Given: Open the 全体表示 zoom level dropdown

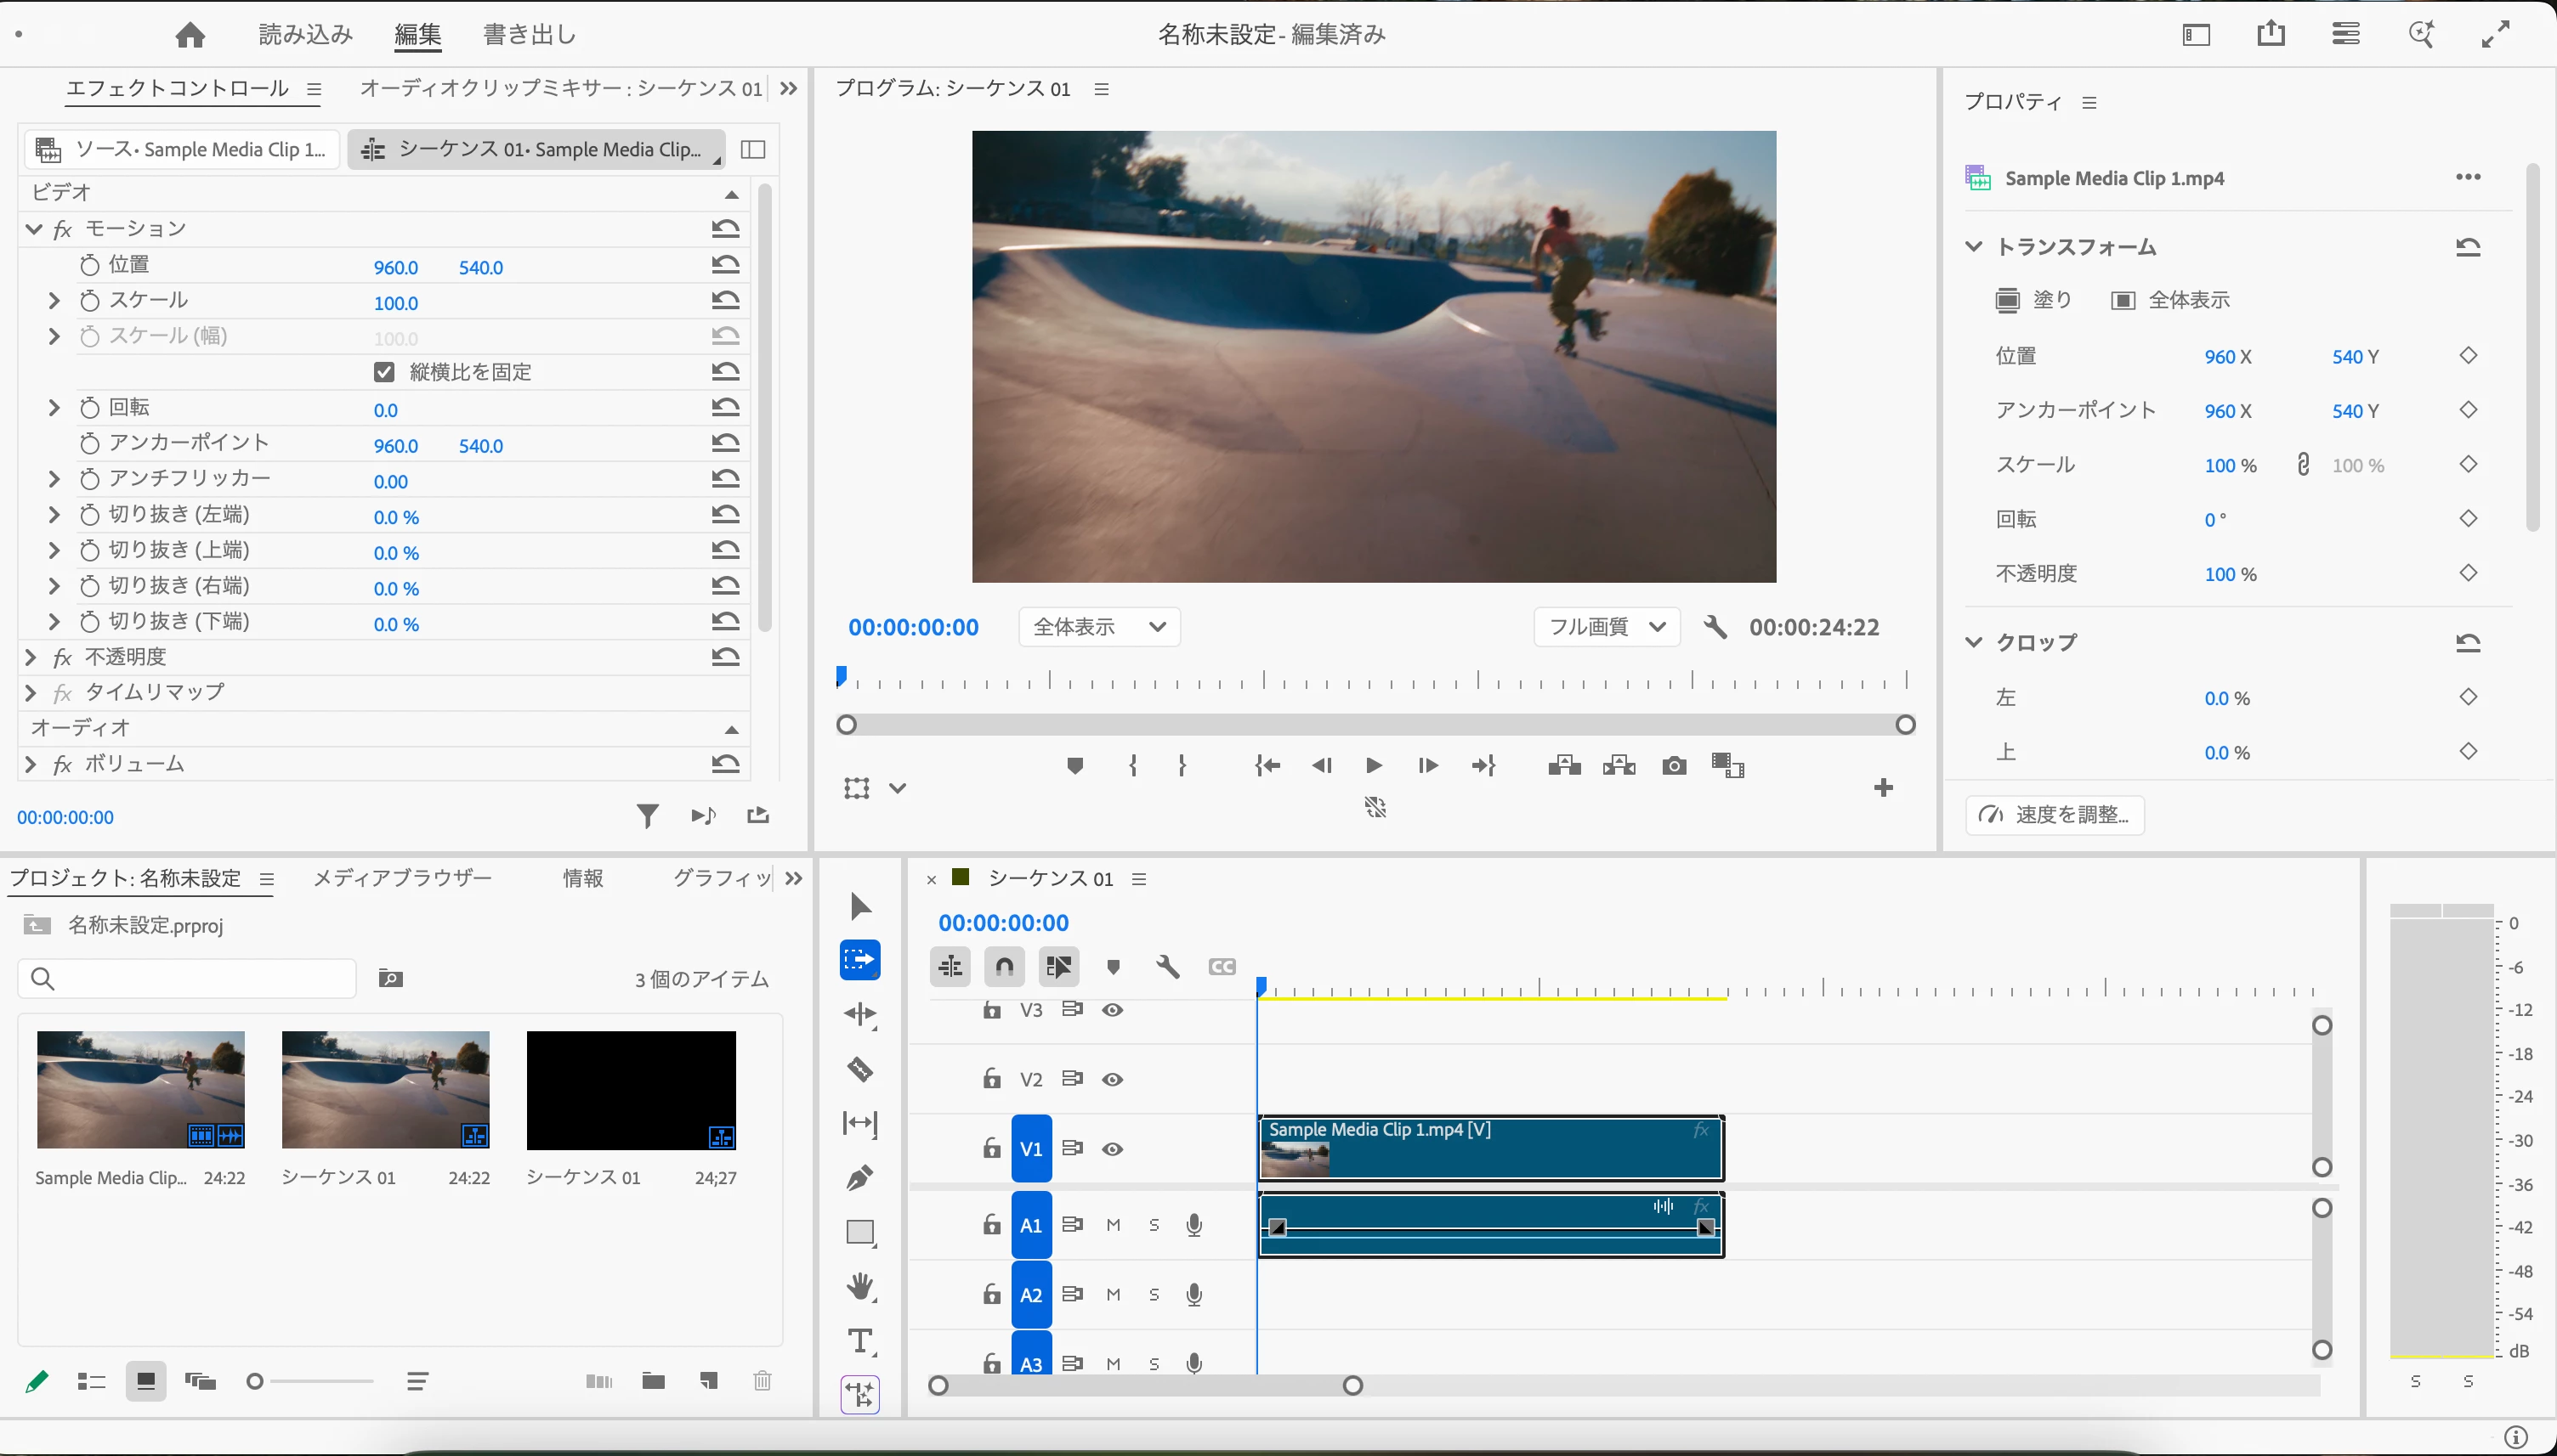Looking at the screenshot, I should tap(1098, 627).
